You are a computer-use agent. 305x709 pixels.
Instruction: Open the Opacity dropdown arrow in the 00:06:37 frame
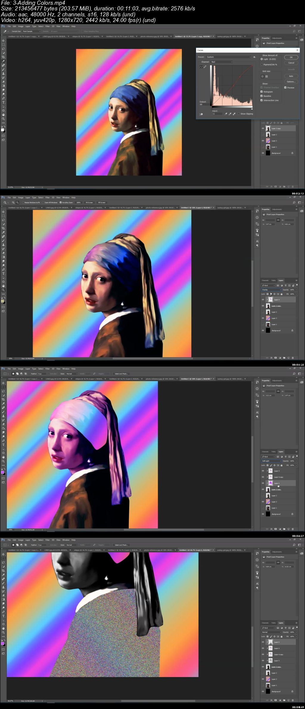click(x=296, y=461)
